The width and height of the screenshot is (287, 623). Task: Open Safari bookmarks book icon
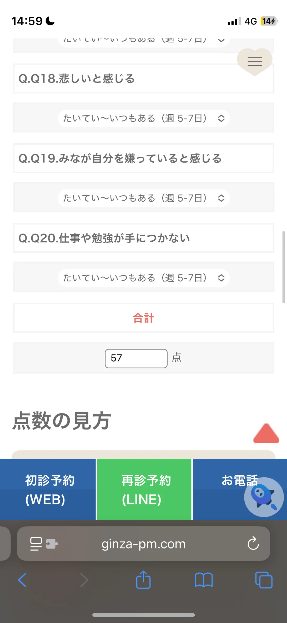pos(204,580)
